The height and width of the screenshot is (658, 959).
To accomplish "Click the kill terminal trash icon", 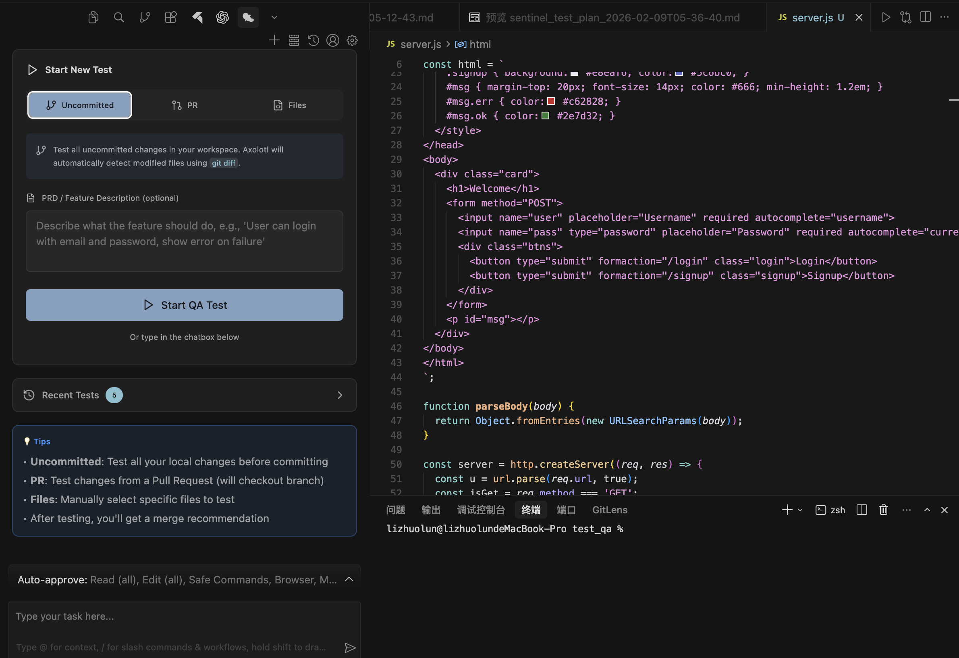I will click(x=884, y=510).
